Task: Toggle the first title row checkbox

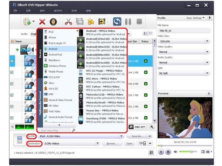Action: (12, 61)
